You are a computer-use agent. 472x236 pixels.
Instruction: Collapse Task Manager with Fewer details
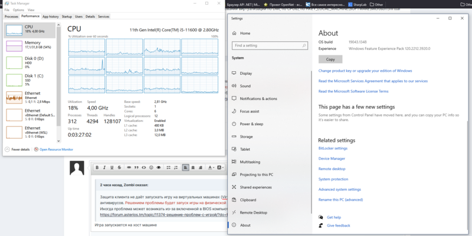pos(18,149)
